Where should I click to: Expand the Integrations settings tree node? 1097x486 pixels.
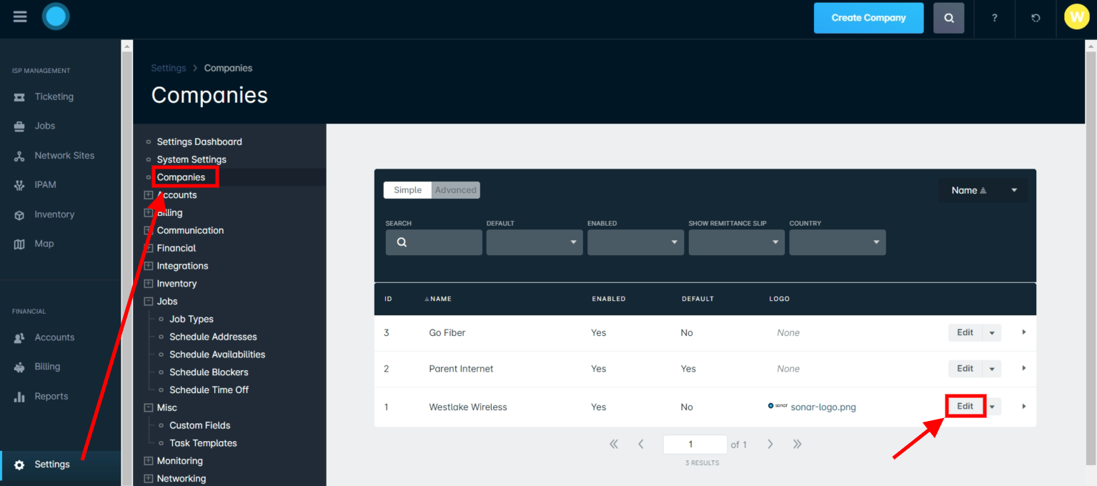click(x=149, y=266)
